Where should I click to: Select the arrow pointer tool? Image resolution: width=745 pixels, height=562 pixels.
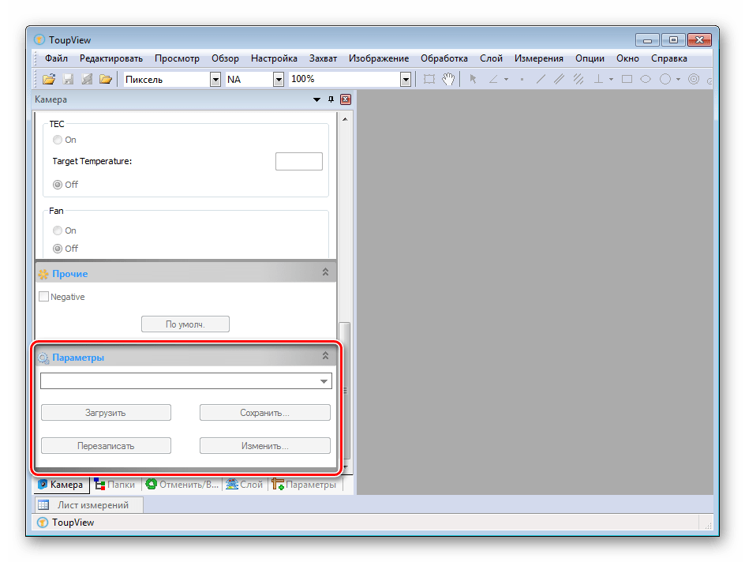click(473, 79)
